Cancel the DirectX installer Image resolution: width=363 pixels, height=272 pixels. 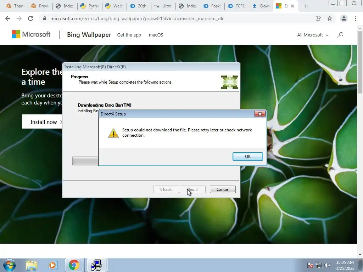pos(223,189)
